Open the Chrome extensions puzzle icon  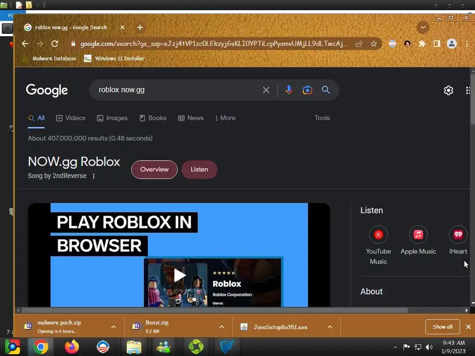click(422, 44)
